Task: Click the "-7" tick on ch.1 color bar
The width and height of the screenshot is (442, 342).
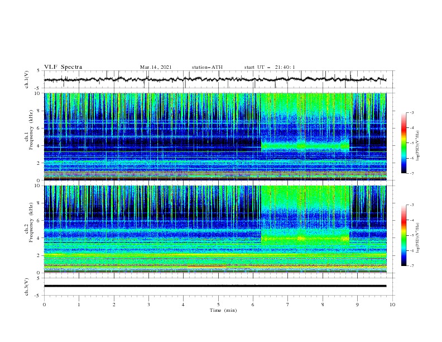Action: coord(411,173)
